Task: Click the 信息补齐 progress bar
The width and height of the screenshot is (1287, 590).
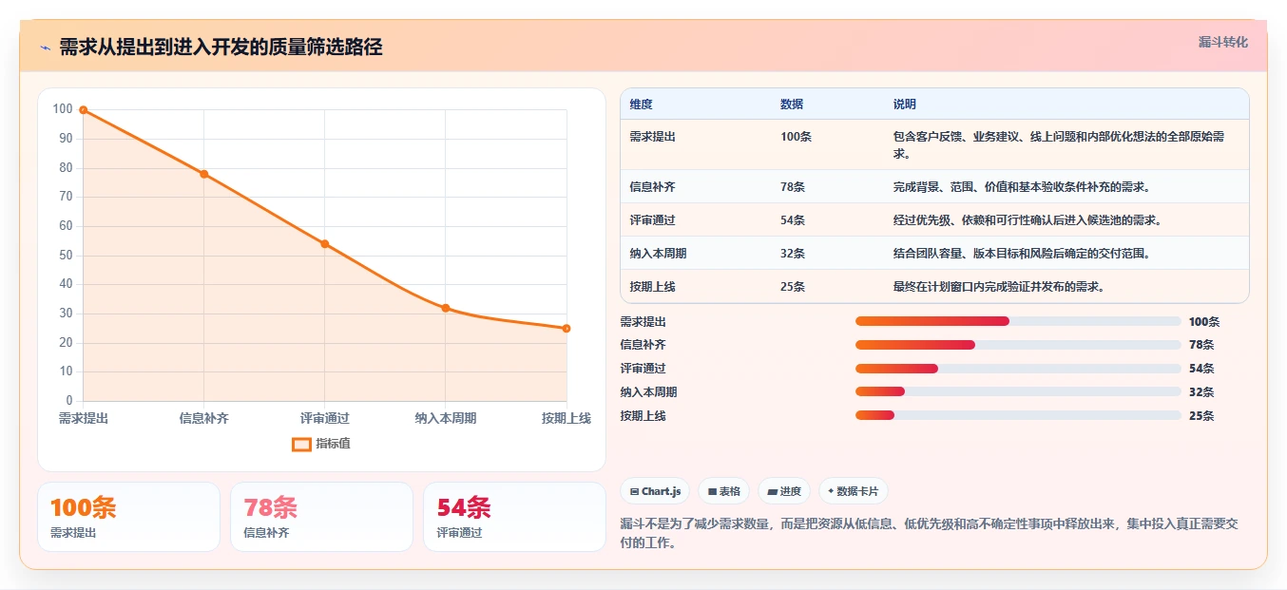Action: click(1018, 345)
